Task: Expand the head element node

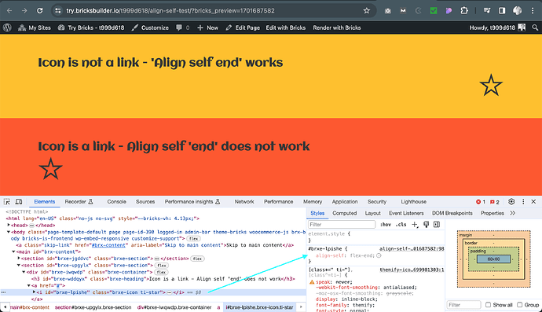Action: [x=9, y=226]
